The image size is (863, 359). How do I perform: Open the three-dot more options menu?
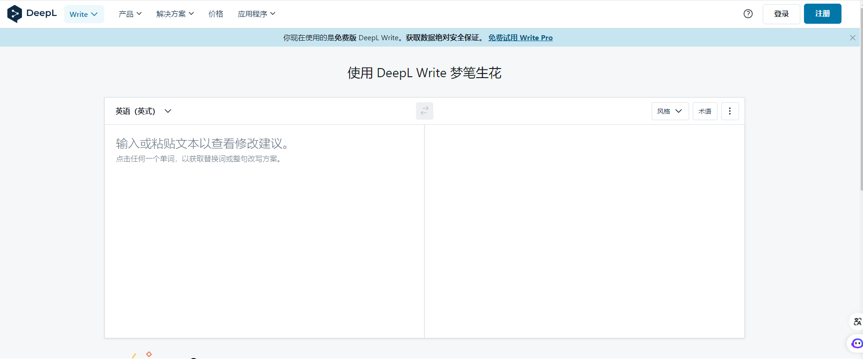pyautogui.click(x=730, y=111)
